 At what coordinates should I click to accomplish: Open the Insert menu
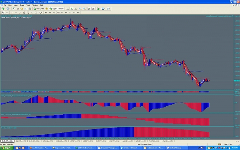tap(15, 5)
